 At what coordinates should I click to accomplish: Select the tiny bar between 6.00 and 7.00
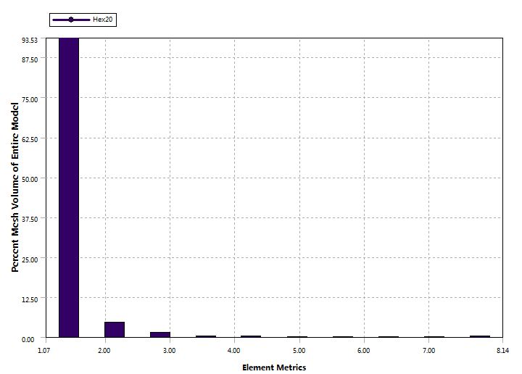(389, 337)
